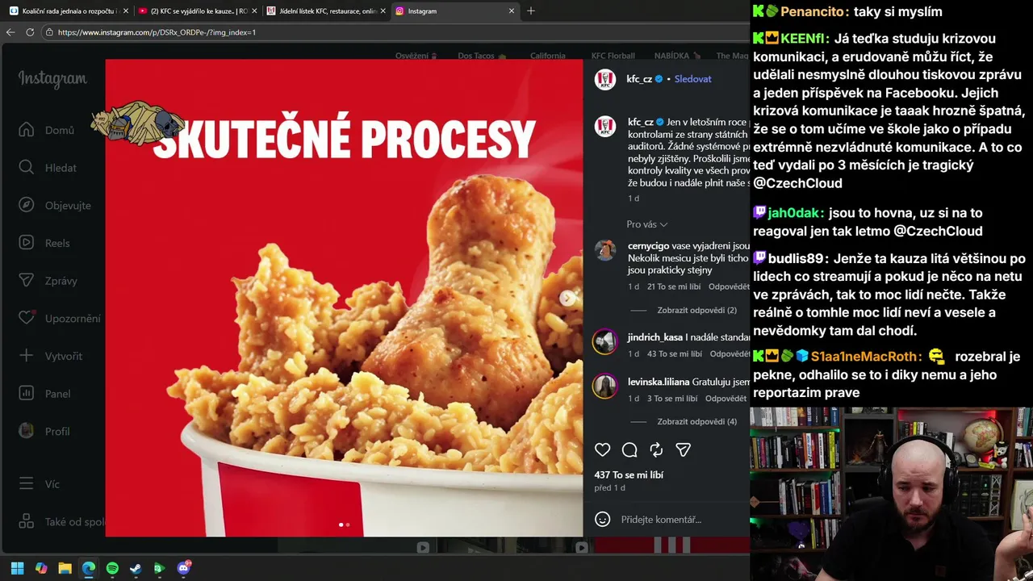This screenshot has width=1033, height=581.
Task: Open the Hledat search in Instagram sidebar
Action: point(48,168)
